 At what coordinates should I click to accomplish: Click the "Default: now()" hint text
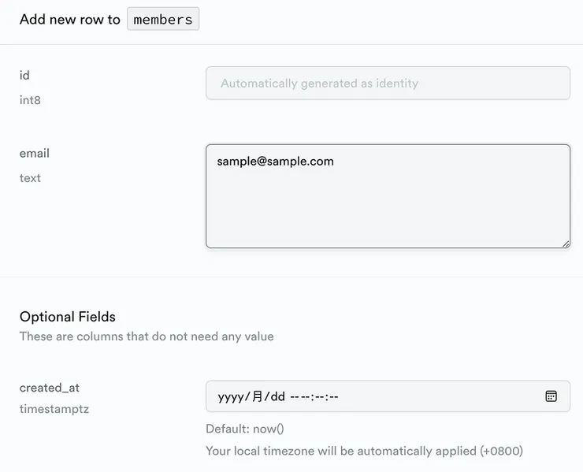245,429
